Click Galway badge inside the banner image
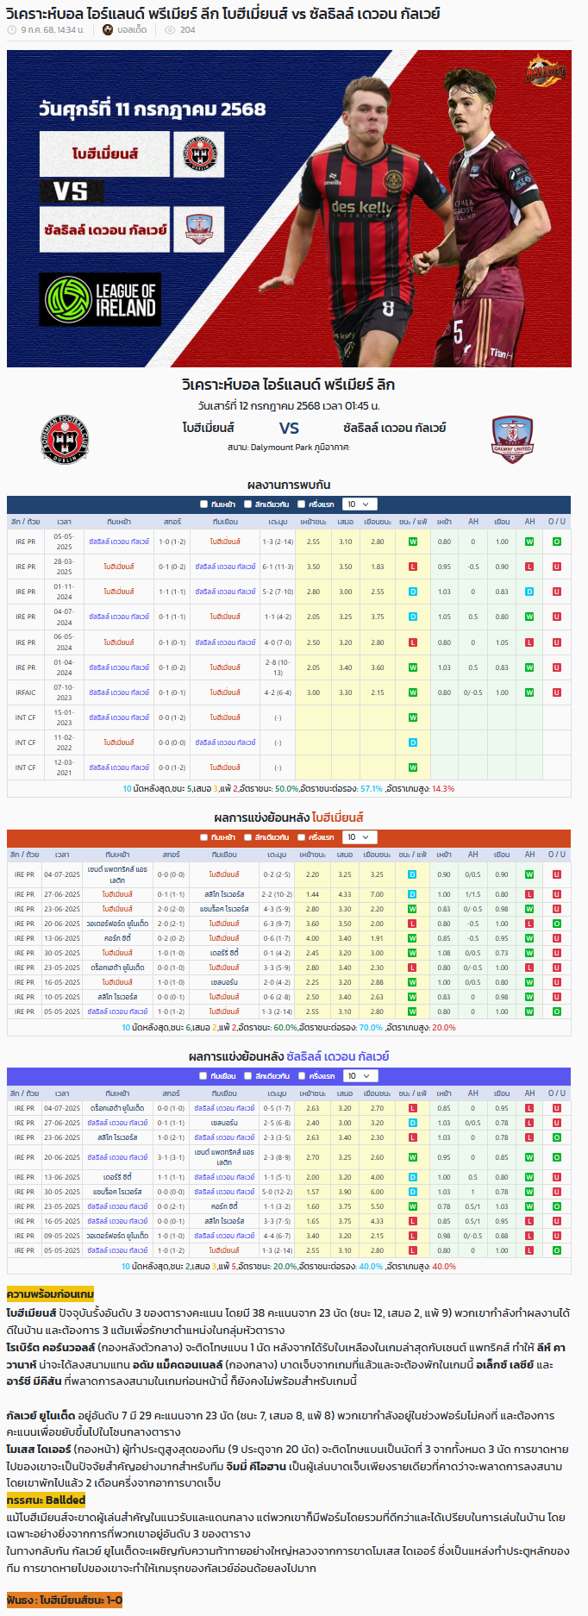The height and width of the screenshot is (1616, 588). pos(199,229)
